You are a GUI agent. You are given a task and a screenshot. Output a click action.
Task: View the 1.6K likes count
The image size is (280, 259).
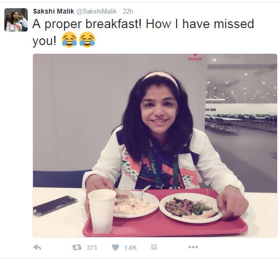click(x=131, y=247)
